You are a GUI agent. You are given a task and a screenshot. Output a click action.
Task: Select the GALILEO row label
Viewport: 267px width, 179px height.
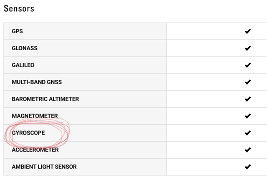[x=23, y=65]
